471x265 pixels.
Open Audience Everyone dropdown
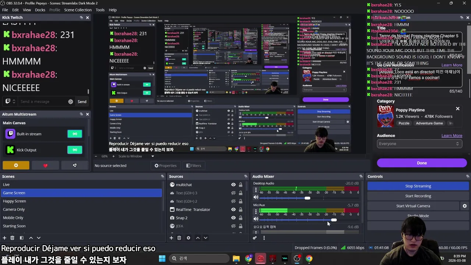(419, 144)
